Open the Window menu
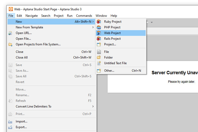 click(x=101, y=16)
